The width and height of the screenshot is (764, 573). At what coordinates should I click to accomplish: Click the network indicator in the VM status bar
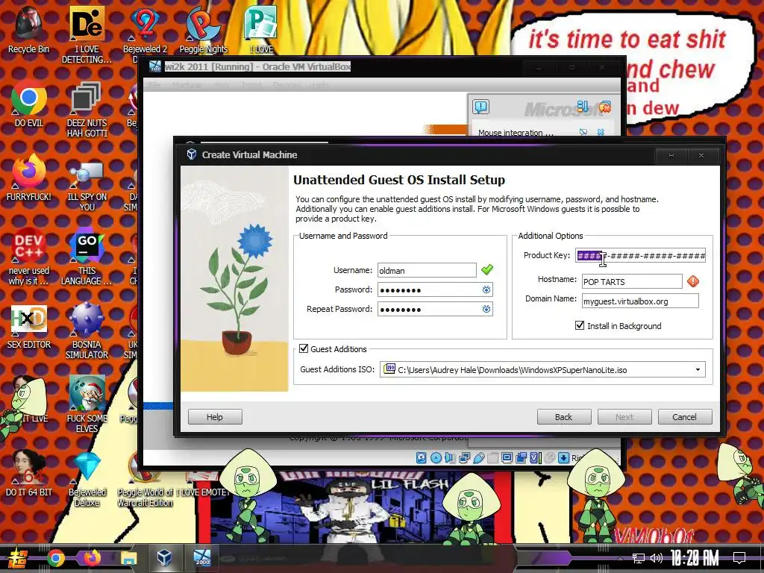[x=465, y=457]
